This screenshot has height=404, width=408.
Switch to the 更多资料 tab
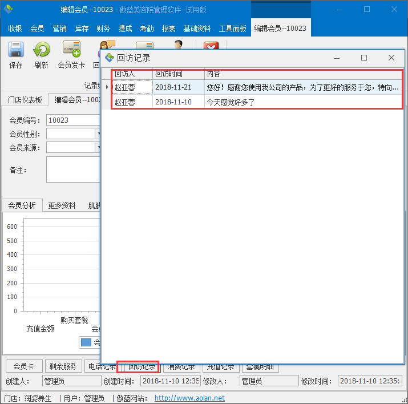click(62, 205)
